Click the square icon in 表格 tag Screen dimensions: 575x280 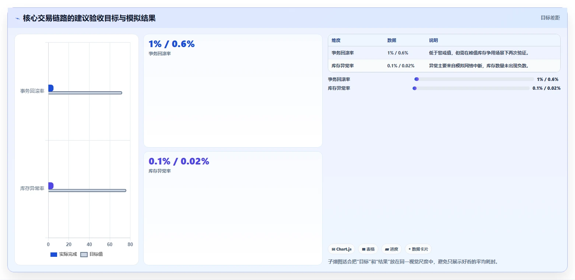pyautogui.click(x=364, y=249)
